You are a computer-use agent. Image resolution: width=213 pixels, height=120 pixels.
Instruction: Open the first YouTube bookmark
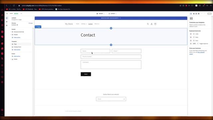point(14,9)
